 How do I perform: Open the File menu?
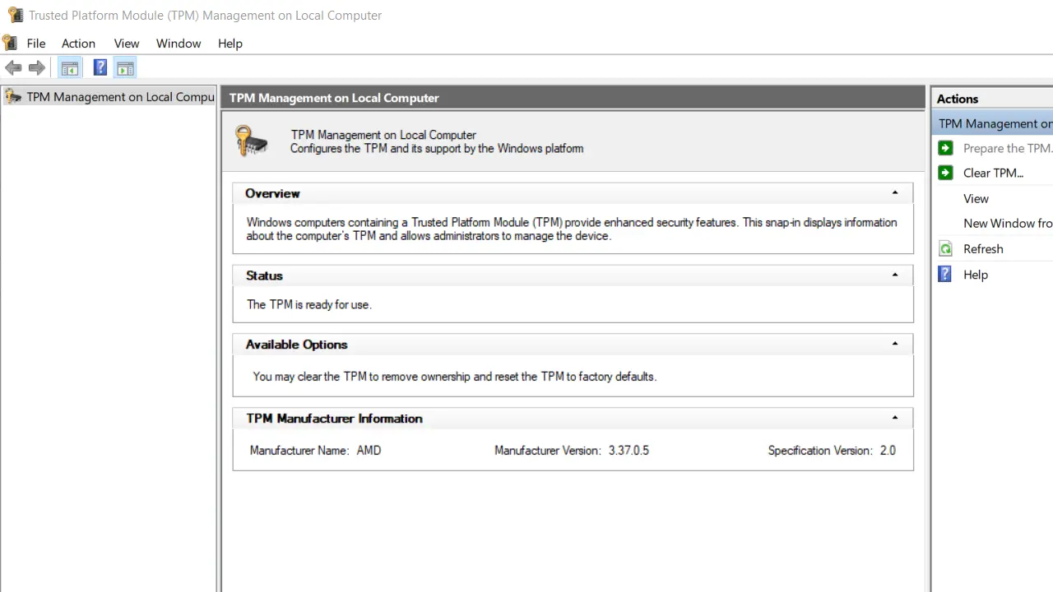tap(36, 44)
